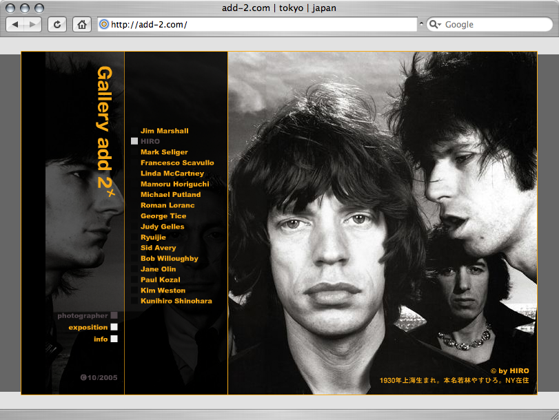Open Mamoru Horiguchi's photographer page

tap(174, 184)
